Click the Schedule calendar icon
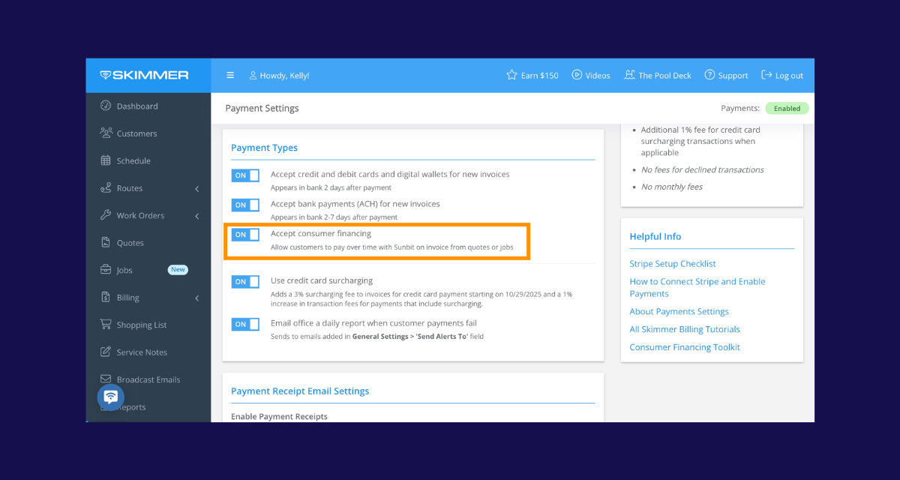The width and height of the screenshot is (900, 480). (106, 160)
